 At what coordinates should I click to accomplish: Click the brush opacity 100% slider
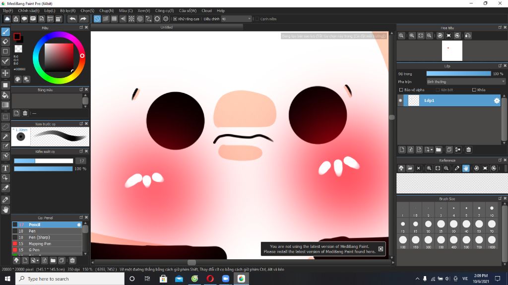[44, 169]
